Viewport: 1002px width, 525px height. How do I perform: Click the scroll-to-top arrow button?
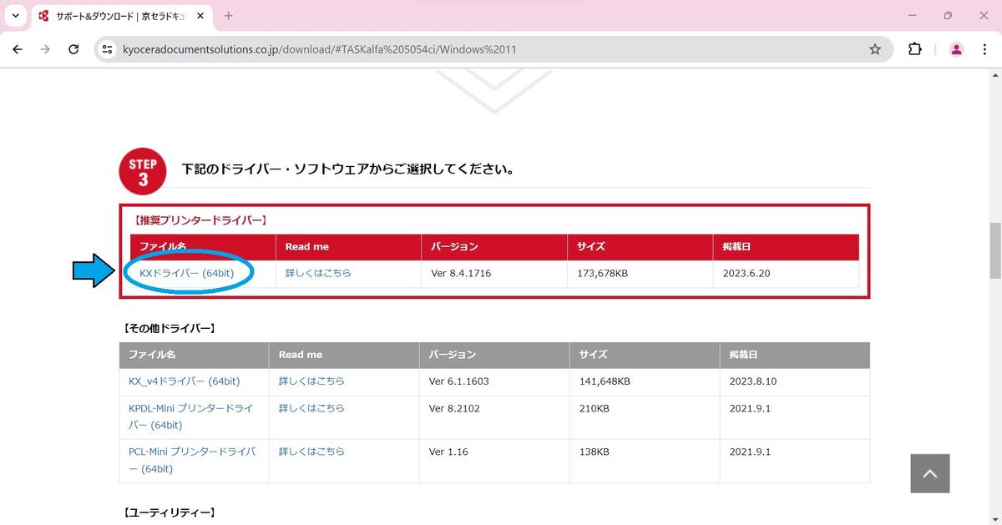click(x=929, y=473)
